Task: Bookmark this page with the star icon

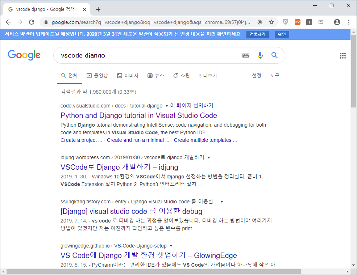Action: tap(271, 22)
